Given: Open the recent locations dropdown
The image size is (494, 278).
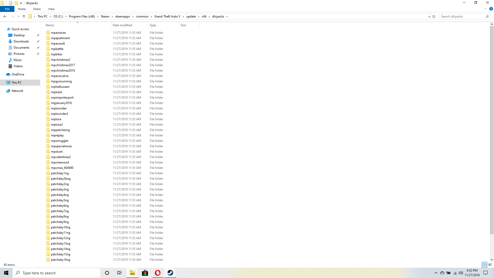Looking at the screenshot, I should [19, 16].
